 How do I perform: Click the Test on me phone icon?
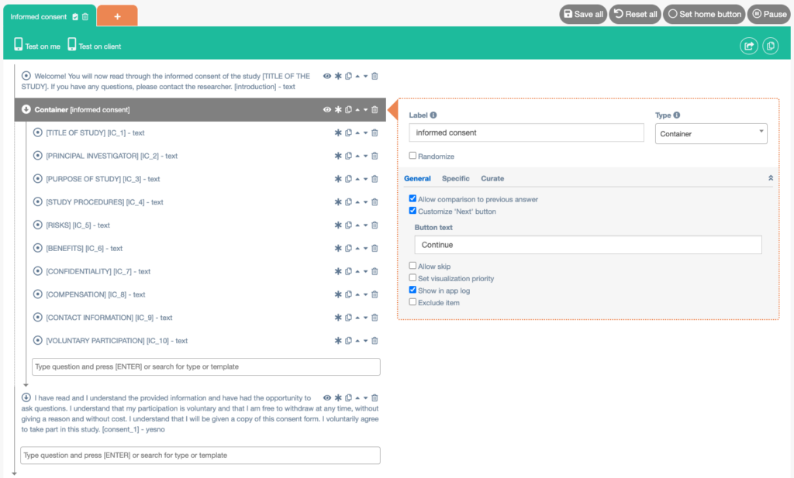(x=19, y=46)
